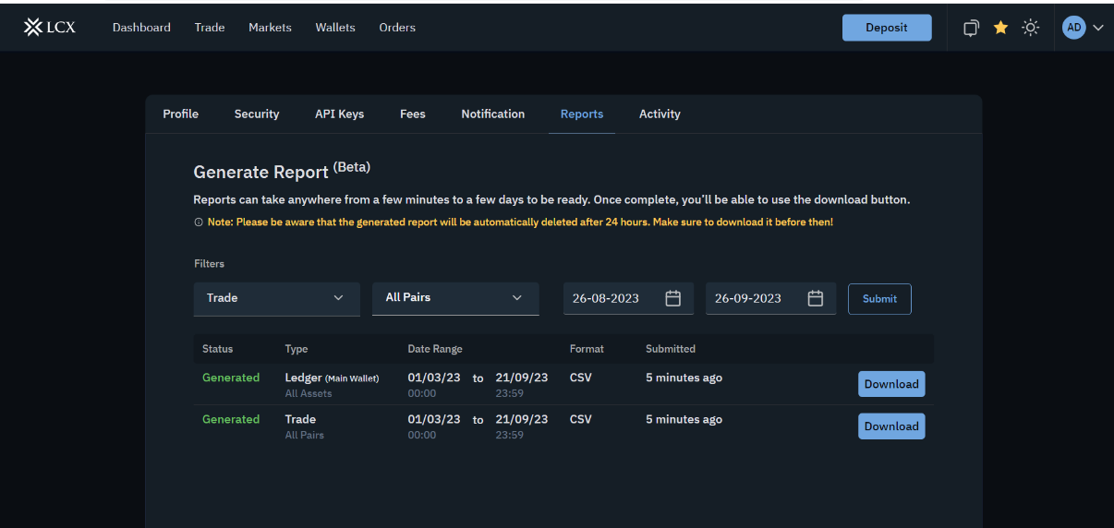Click Generated status in Ledger row
This screenshot has height=528, width=1114.
(231, 378)
